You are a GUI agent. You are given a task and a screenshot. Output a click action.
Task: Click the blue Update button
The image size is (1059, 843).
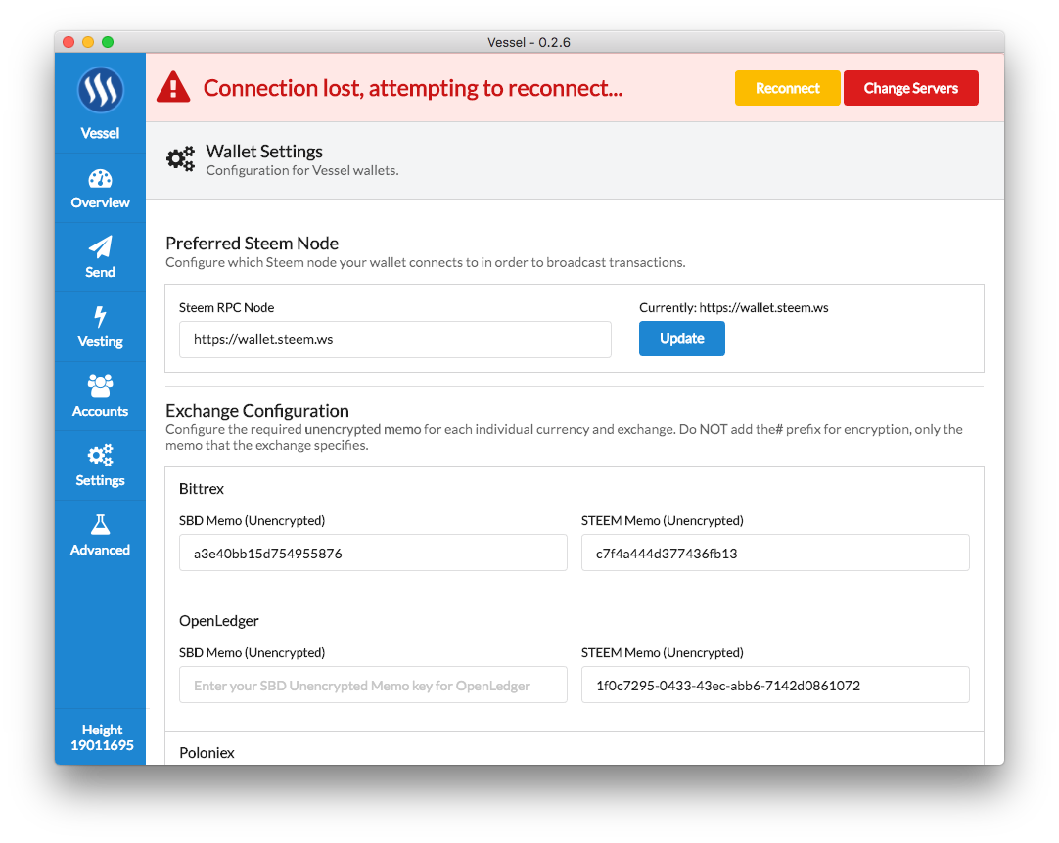point(681,338)
